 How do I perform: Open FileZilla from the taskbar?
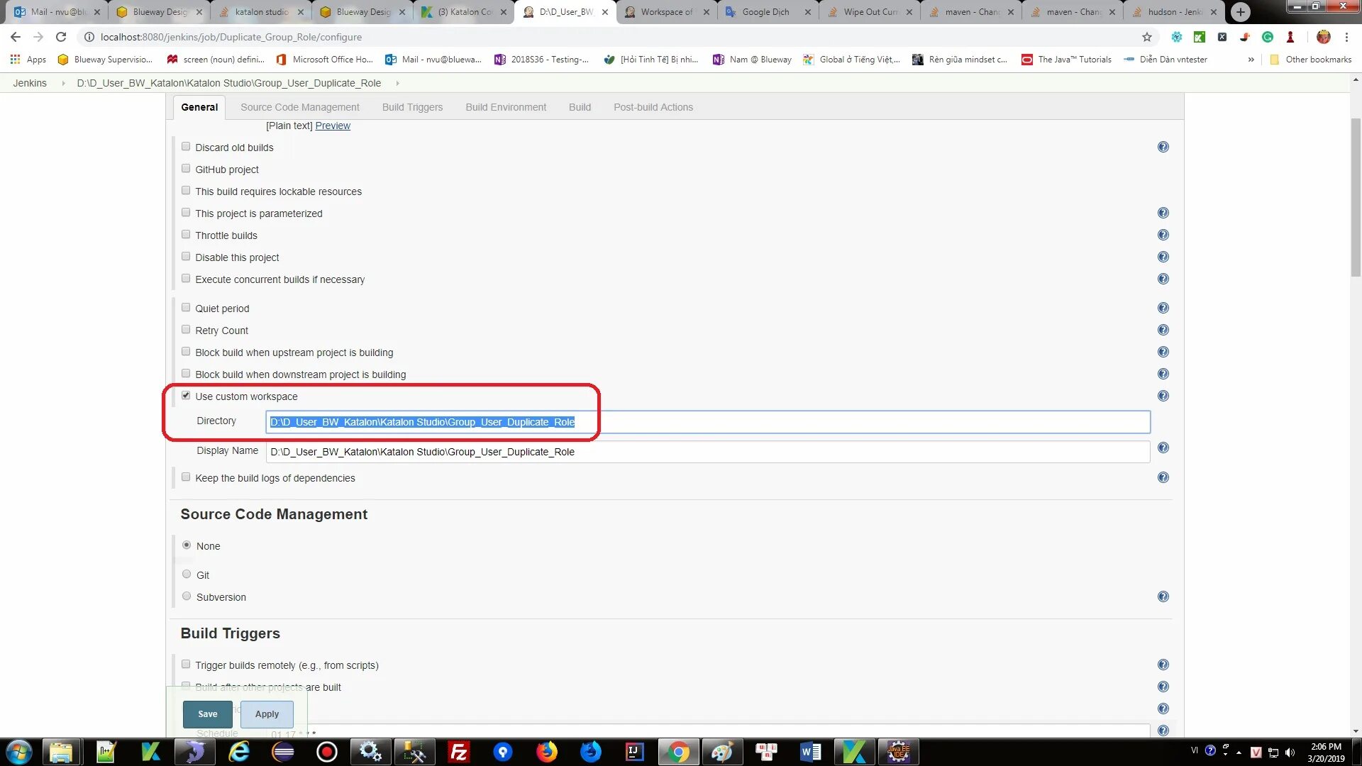[x=459, y=752]
